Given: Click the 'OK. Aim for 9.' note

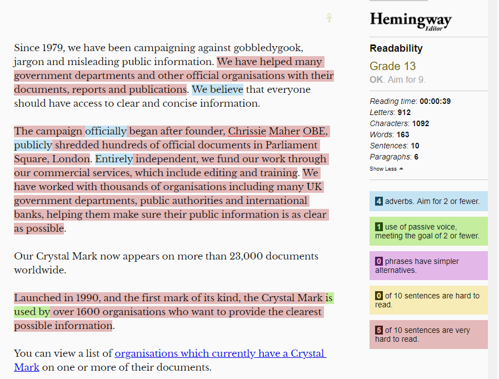Looking at the screenshot, I should tap(397, 79).
